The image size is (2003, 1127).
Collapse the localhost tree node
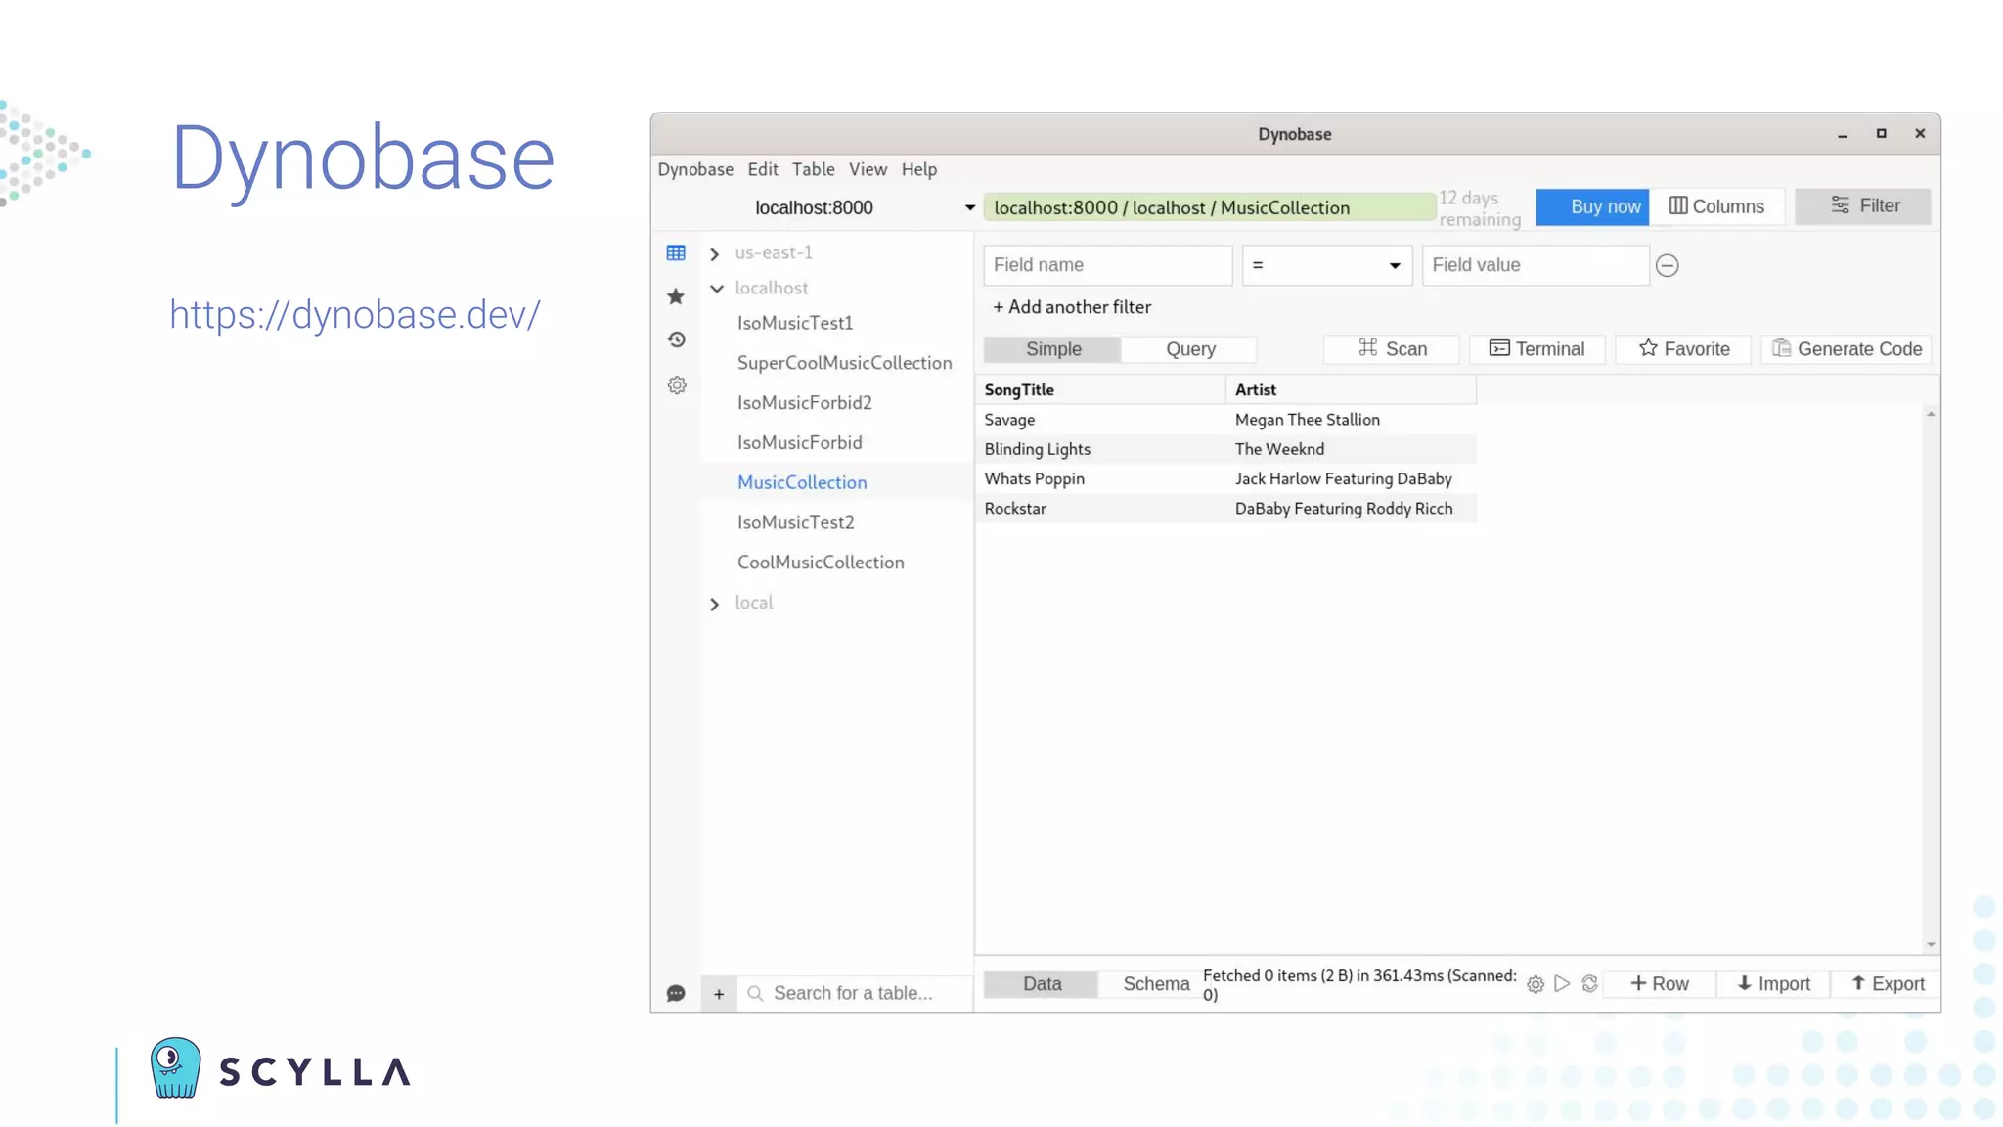pos(717,289)
